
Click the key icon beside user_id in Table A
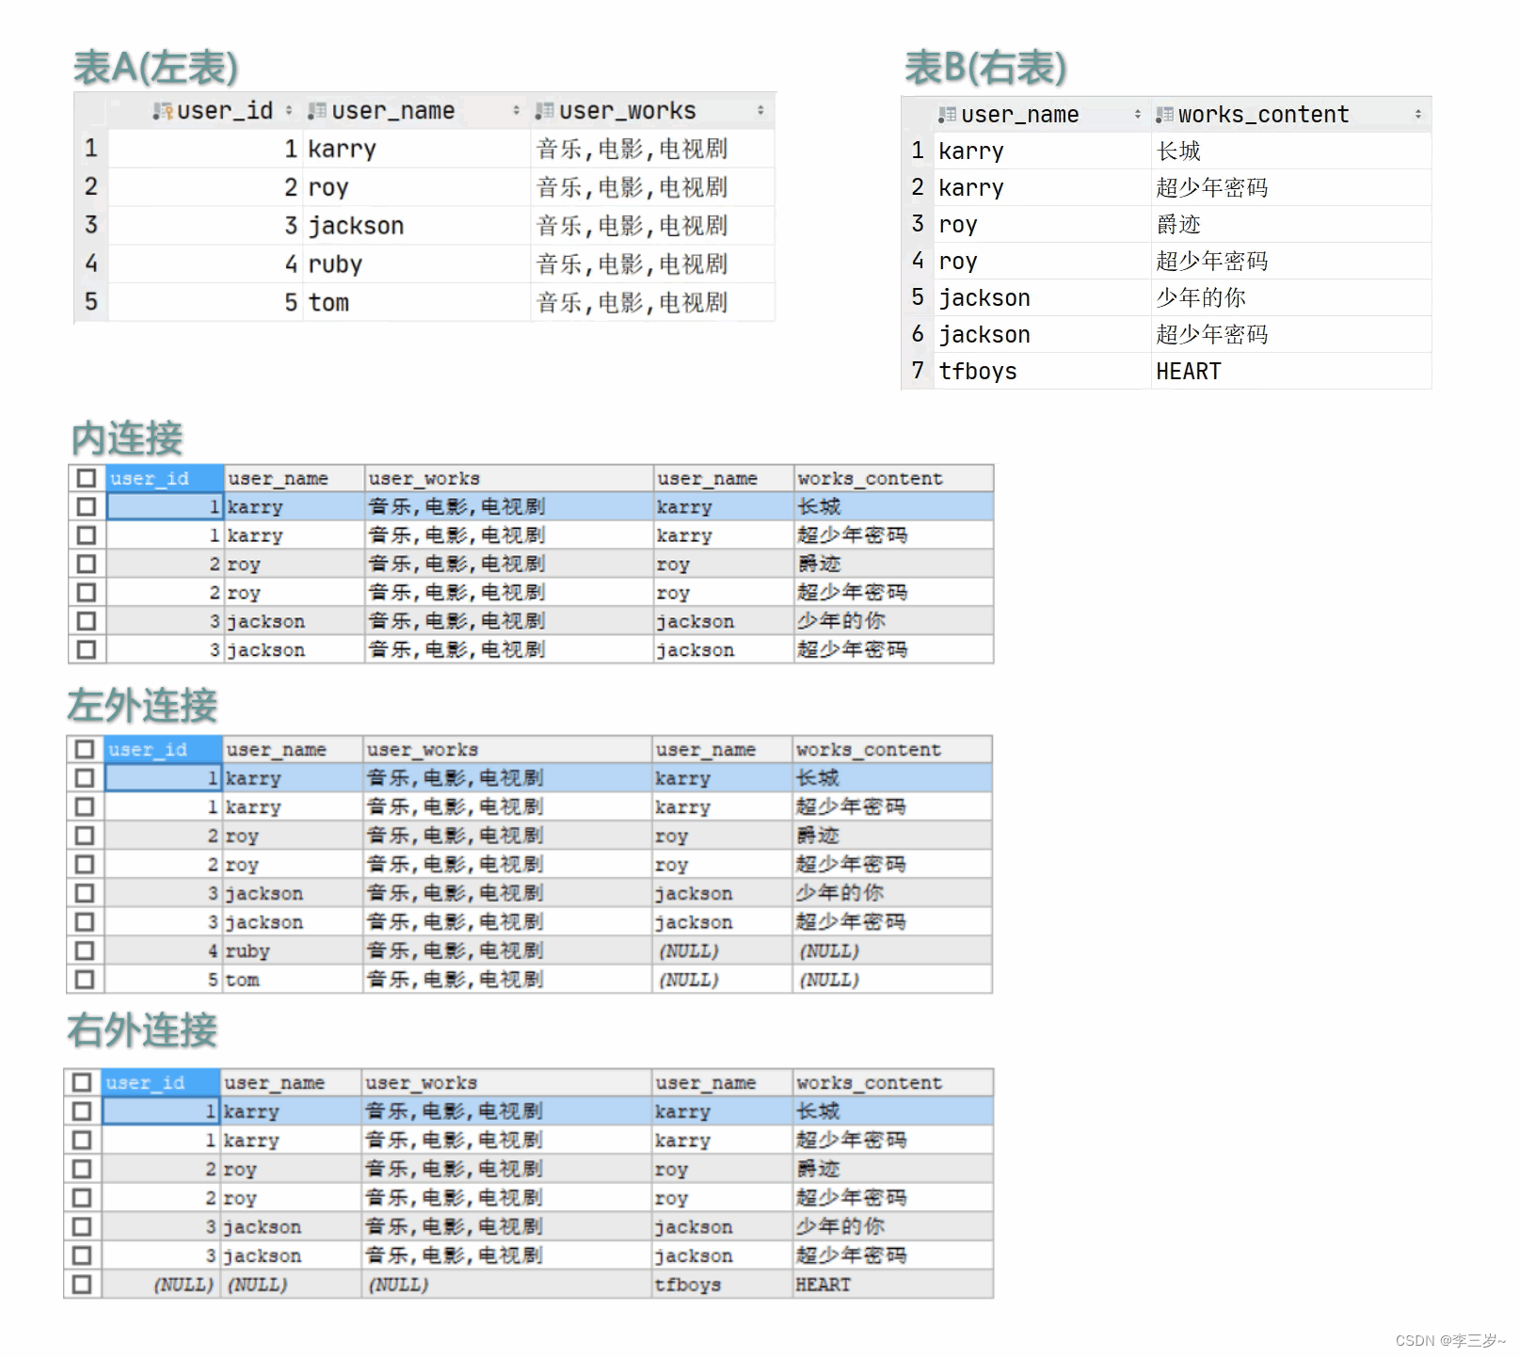point(163,112)
